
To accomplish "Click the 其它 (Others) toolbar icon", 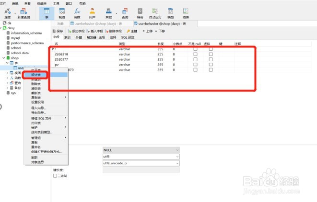I will click(x=109, y=13).
